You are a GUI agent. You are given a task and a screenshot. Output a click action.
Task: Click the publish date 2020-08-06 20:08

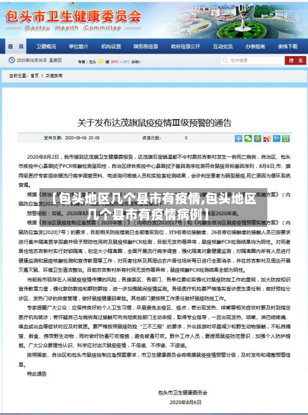coord(82,138)
